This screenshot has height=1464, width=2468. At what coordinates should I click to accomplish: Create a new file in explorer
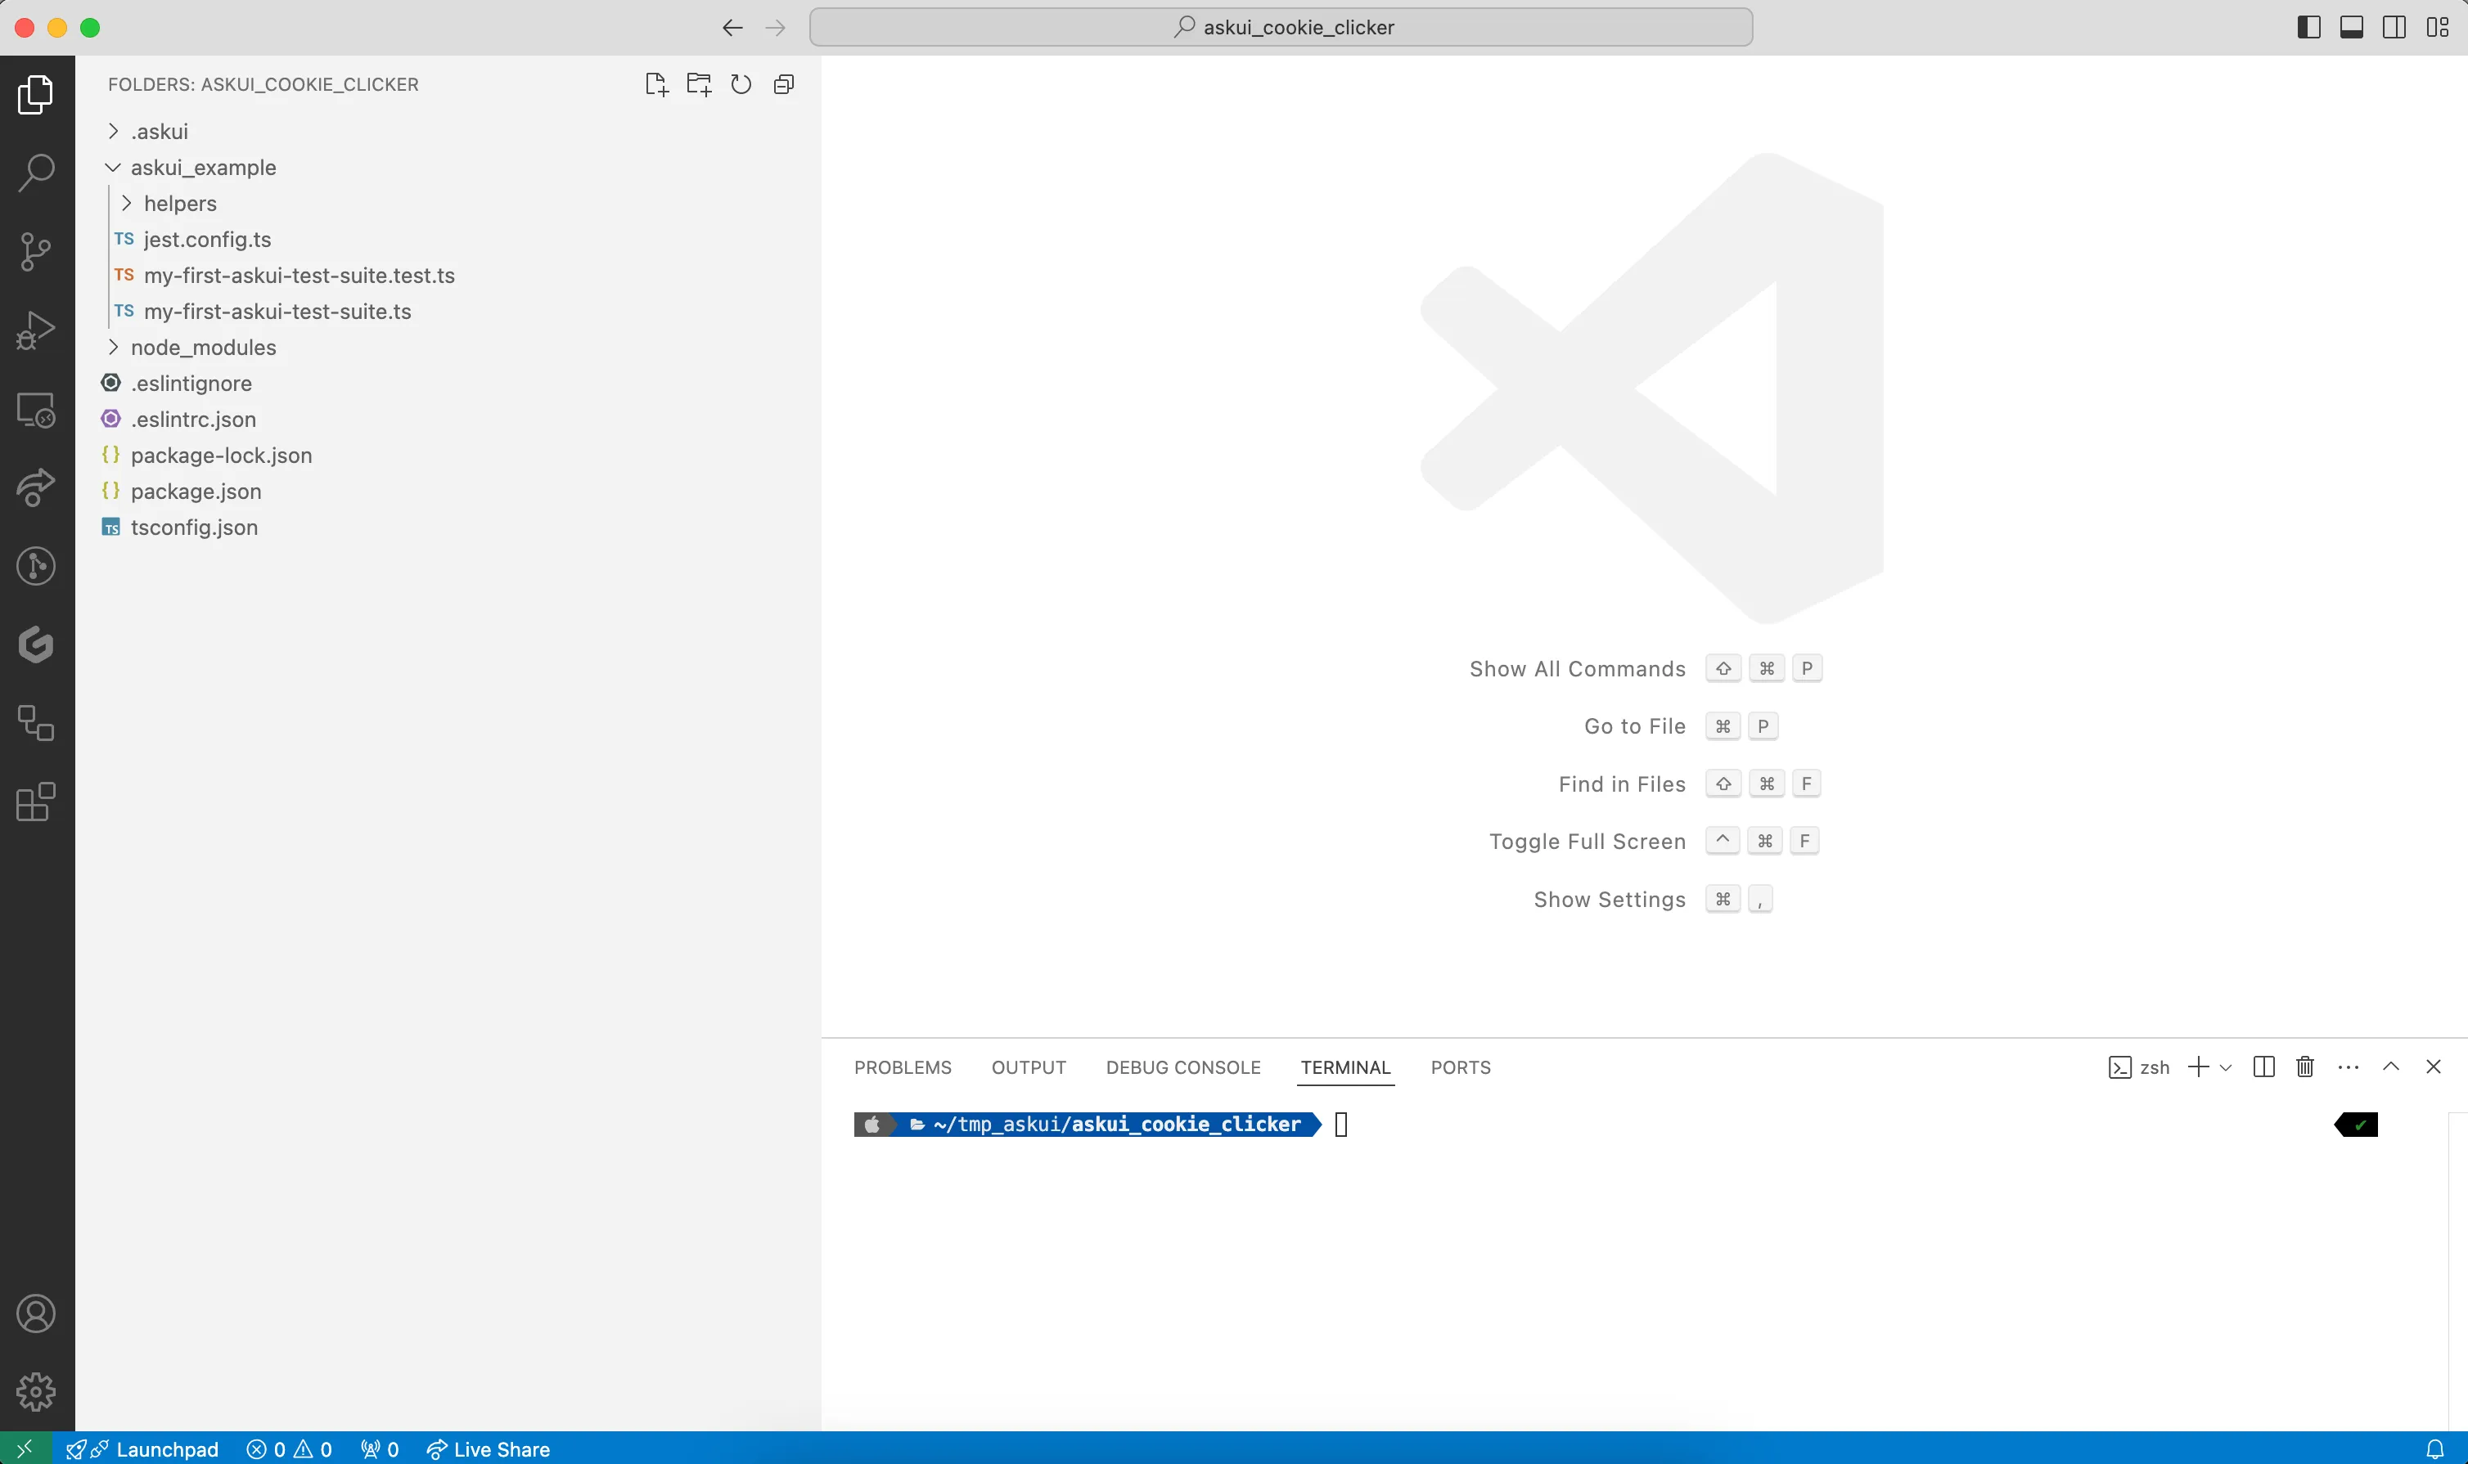pos(656,85)
